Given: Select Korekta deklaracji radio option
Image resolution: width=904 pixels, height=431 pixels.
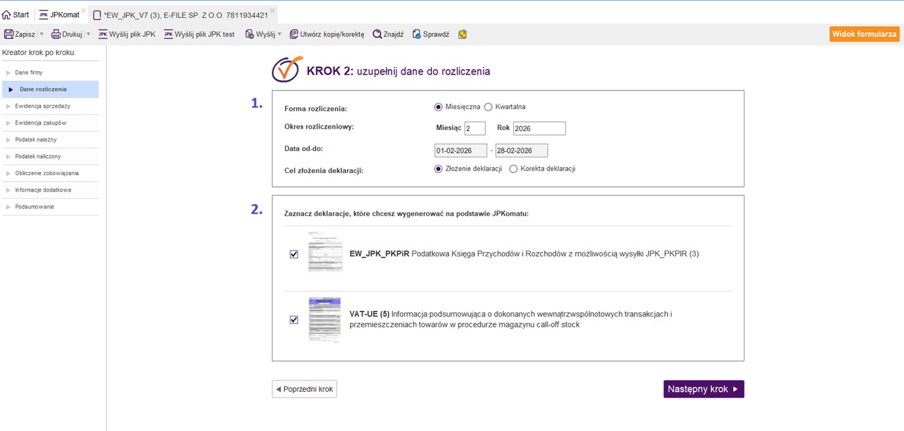Looking at the screenshot, I should (x=513, y=169).
